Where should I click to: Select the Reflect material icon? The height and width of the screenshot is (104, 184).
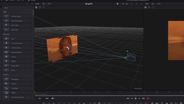(6, 61)
